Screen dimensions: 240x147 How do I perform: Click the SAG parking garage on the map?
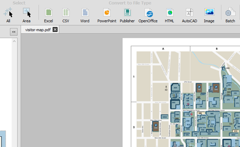click(x=156, y=126)
